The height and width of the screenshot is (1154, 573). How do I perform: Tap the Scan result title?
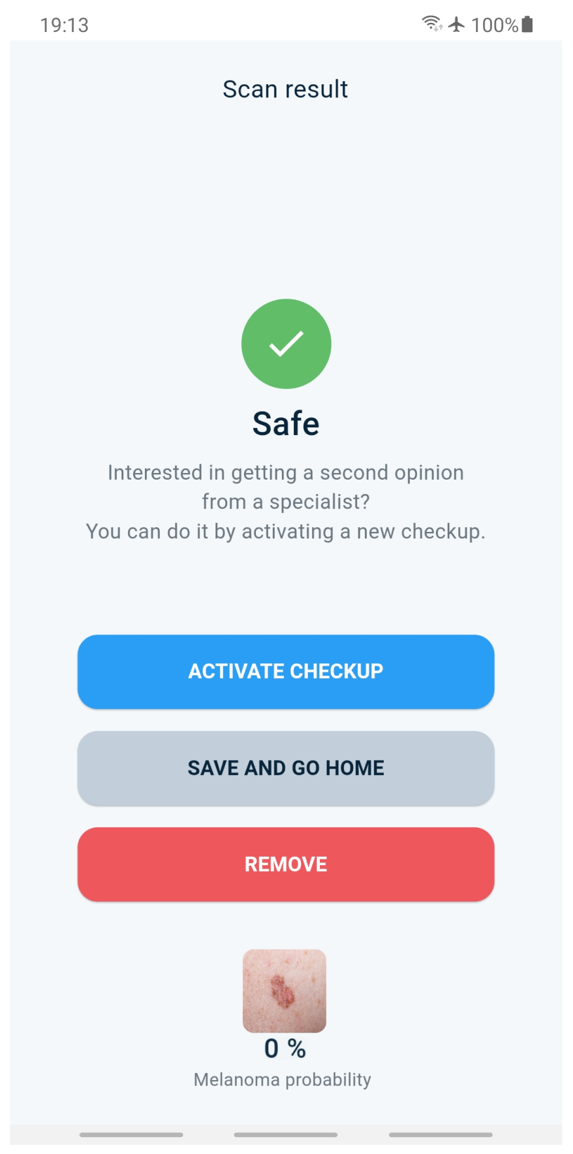click(x=285, y=90)
